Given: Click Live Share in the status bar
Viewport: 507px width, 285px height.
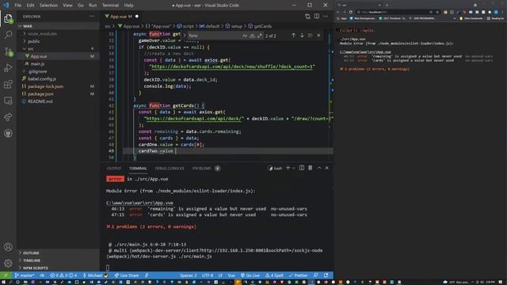Looking at the screenshot, I should click(127, 275).
